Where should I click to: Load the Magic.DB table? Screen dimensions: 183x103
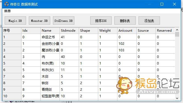pyautogui.click(x=15, y=20)
